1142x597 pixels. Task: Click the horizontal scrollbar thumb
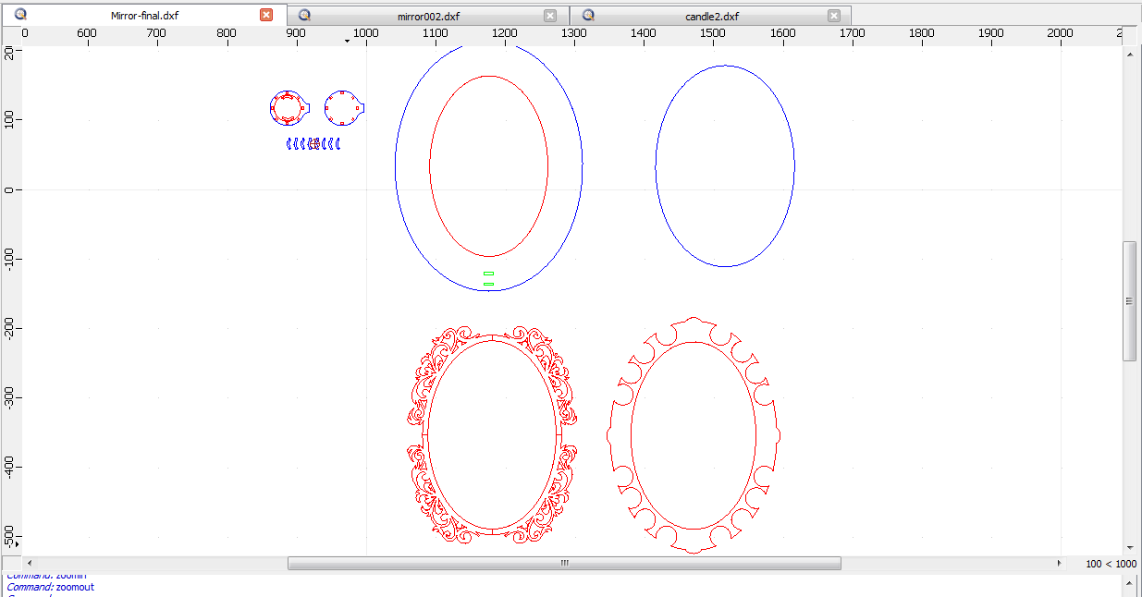click(x=564, y=563)
